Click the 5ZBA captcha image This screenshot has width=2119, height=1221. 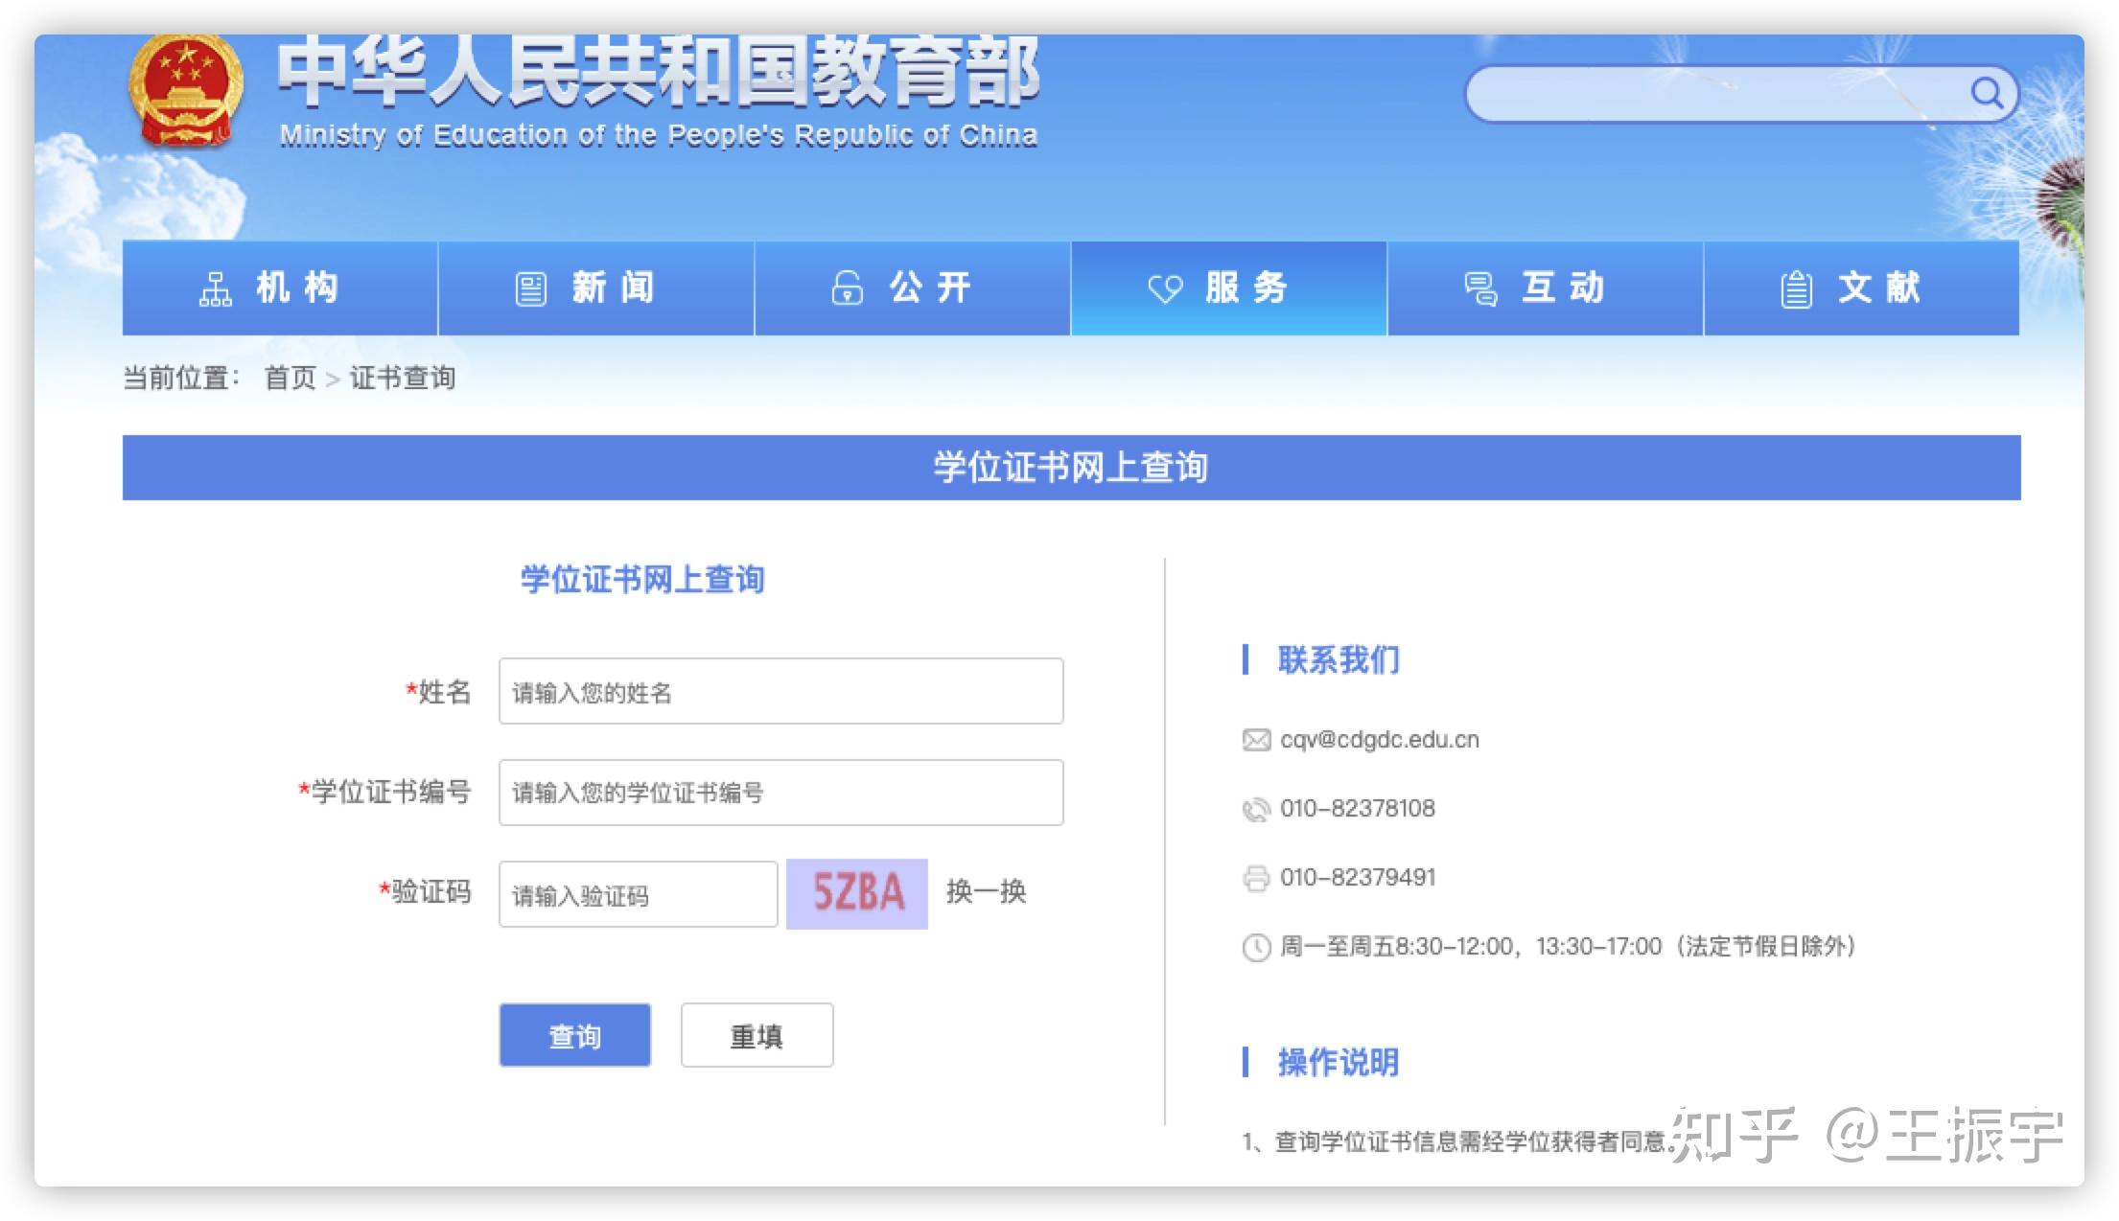pyautogui.click(x=857, y=893)
